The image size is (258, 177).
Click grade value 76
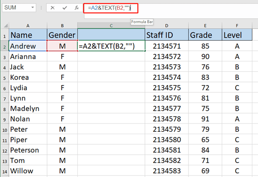pos(205,67)
